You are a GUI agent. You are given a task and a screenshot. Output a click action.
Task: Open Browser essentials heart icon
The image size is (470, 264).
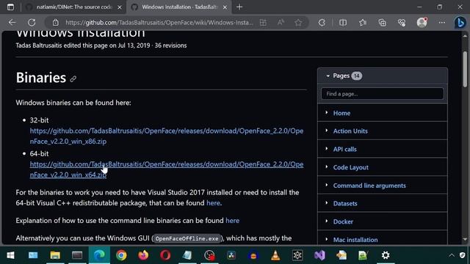(x=402, y=23)
